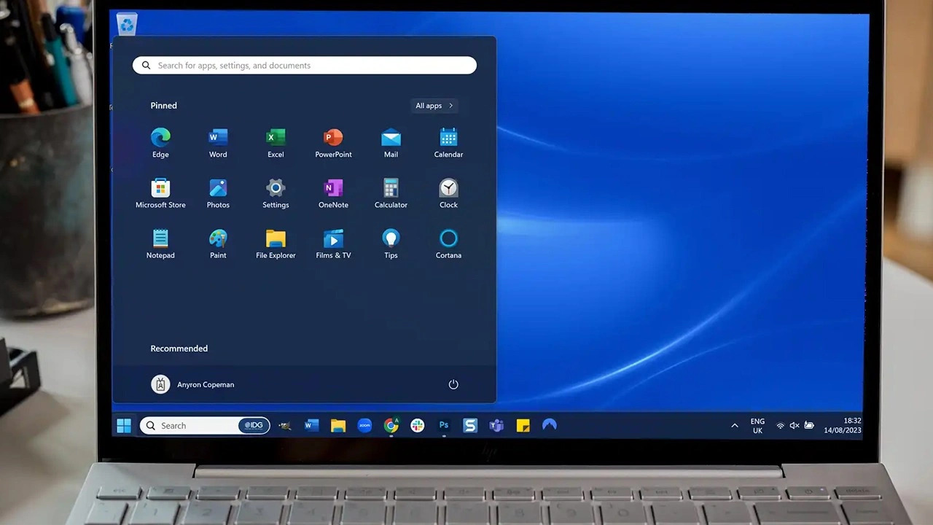Open Microsoft Store

pyautogui.click(x=160, y=193)
